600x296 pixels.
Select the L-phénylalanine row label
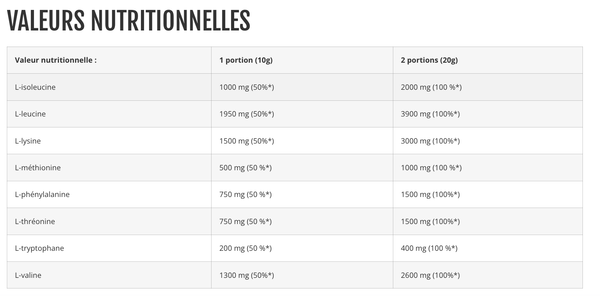[x=42, y=194]
